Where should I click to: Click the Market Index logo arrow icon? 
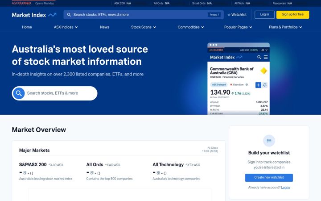tap(52, 15)
